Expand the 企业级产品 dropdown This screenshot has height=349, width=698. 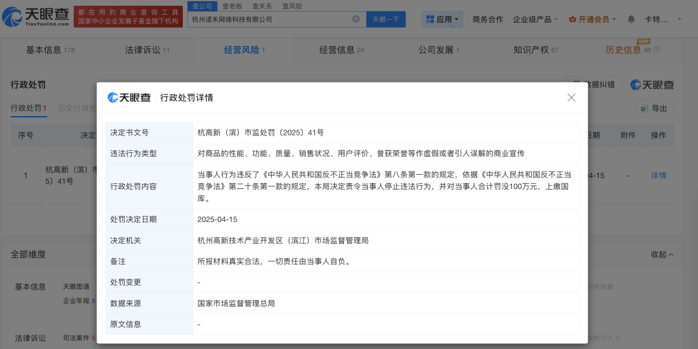pos(535,19)
